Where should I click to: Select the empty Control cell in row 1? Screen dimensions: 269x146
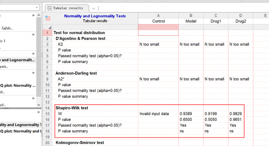click(x=158, y=33)
